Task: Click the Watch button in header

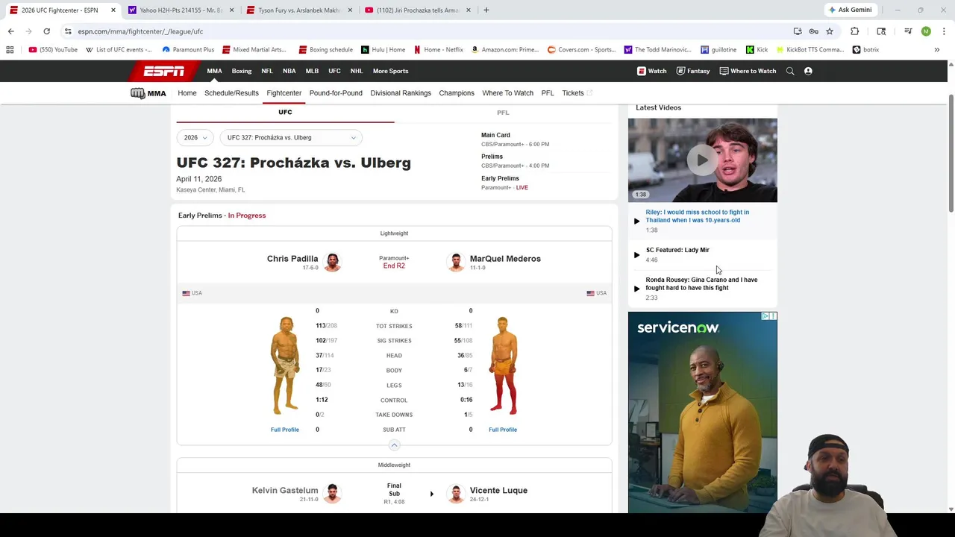Action: coord(652,71)
